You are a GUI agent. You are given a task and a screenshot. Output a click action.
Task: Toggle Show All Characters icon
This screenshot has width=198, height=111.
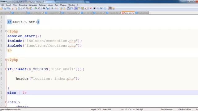(x=72, y=8)
